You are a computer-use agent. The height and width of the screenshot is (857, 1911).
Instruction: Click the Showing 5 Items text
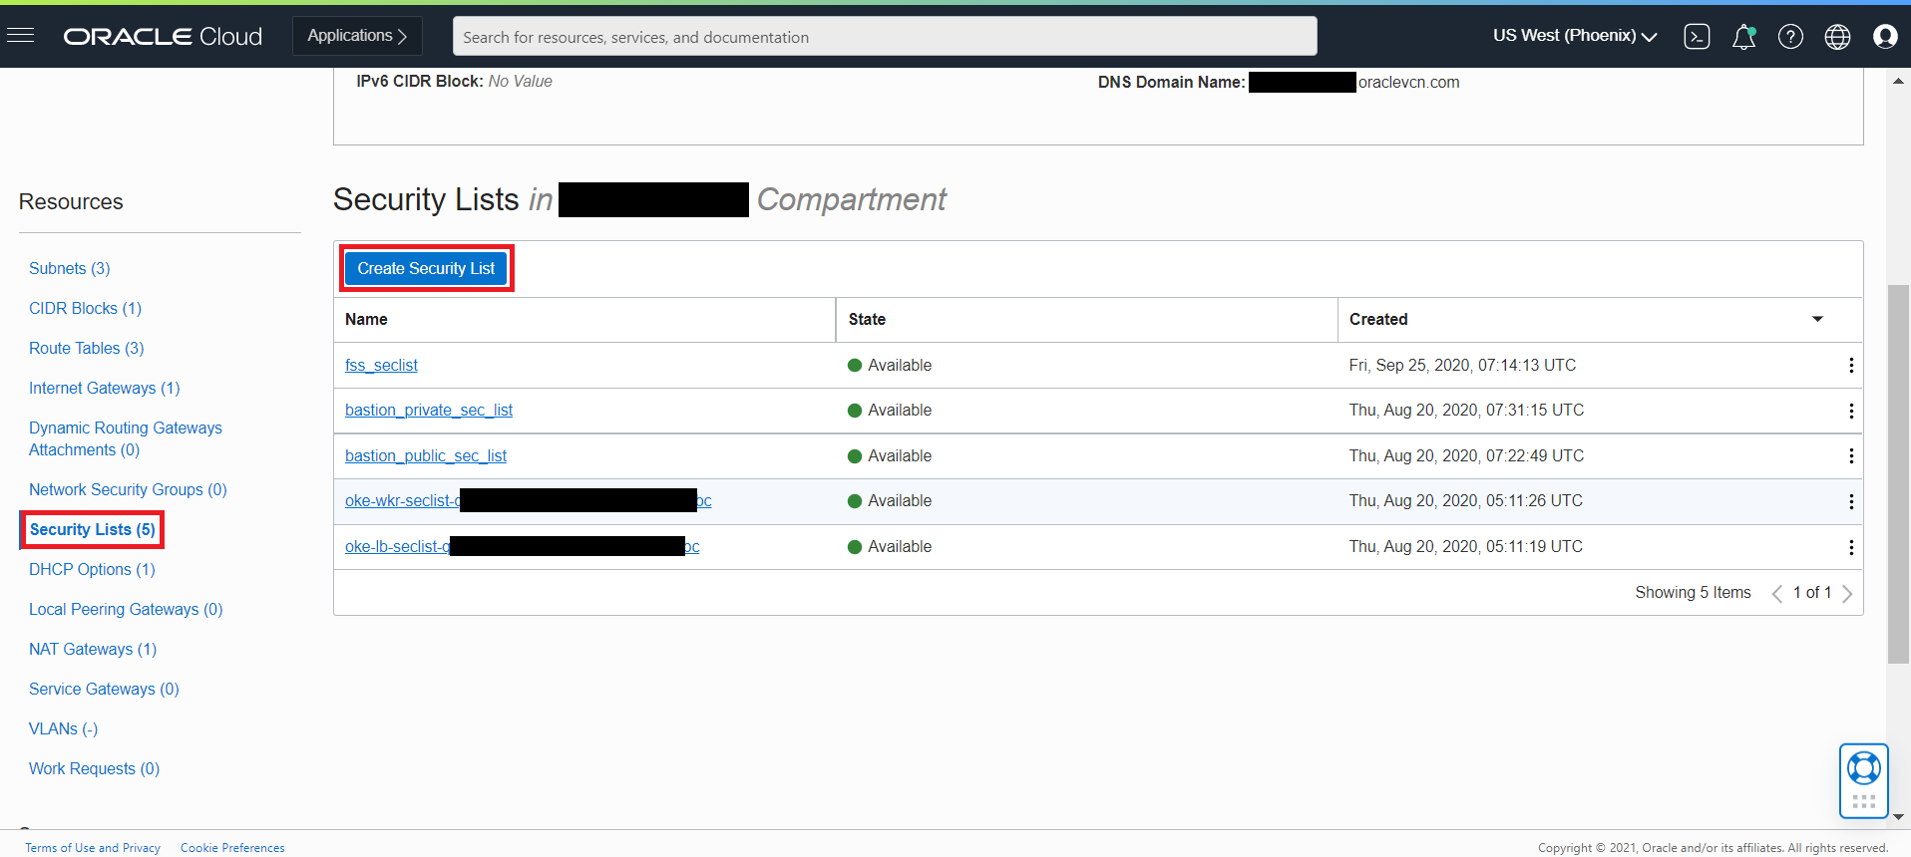coord(1693,593)
